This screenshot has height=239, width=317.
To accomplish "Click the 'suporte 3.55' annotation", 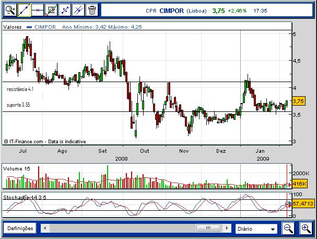I will [x=18, y=105].
